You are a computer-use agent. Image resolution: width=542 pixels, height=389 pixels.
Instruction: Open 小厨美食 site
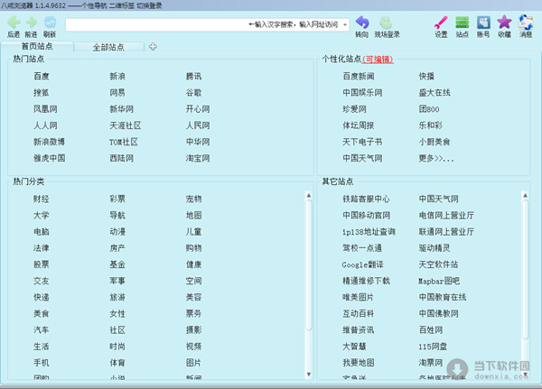tap(435, 142)
